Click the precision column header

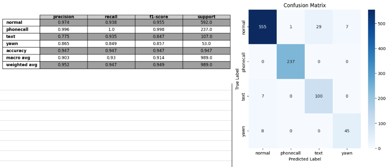point(64,17)
